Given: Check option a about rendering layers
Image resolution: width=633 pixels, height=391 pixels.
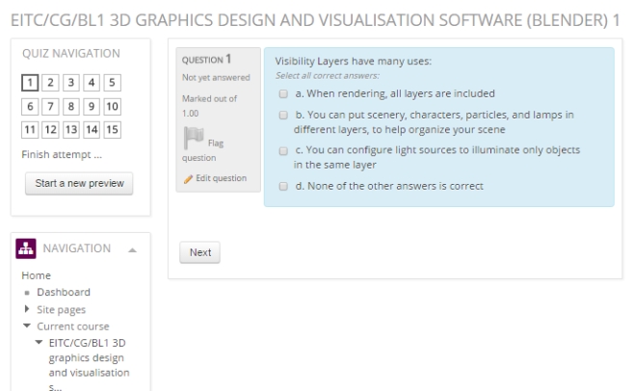Looking at the screenshot, I should (x=283, y=93).
